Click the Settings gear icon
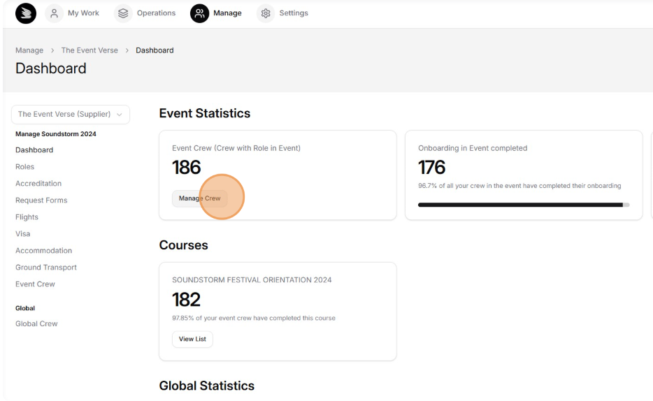This screenshot has height=401, width=653. tap(266, 13)
